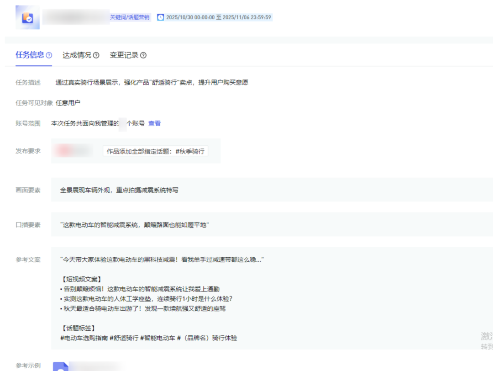This screenshot has width=493, height=371.
Task: Open the 达成情况 tab
Action: (77, 55)
